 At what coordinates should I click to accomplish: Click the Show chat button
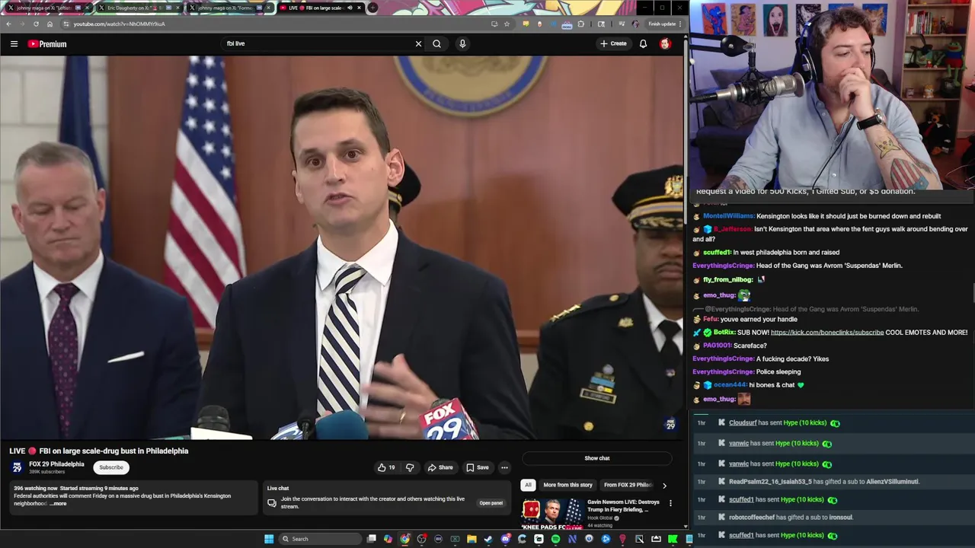click(597, 458)
